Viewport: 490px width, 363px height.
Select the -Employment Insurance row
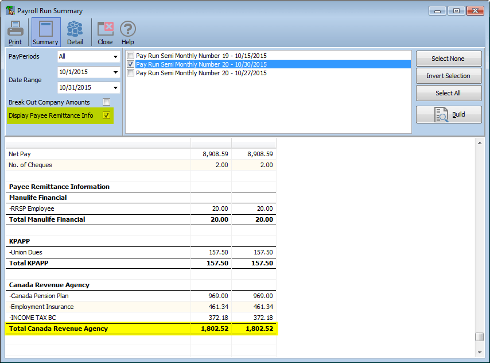[x=141, y=307]
